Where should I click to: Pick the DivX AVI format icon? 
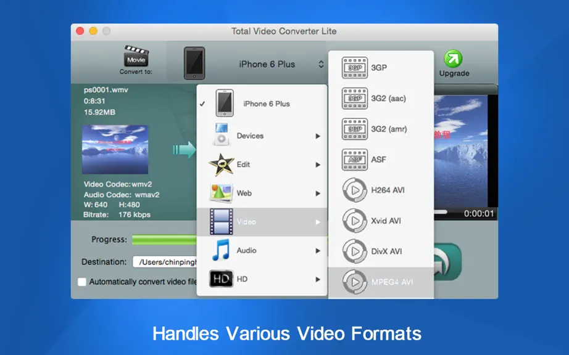[354, 251]
